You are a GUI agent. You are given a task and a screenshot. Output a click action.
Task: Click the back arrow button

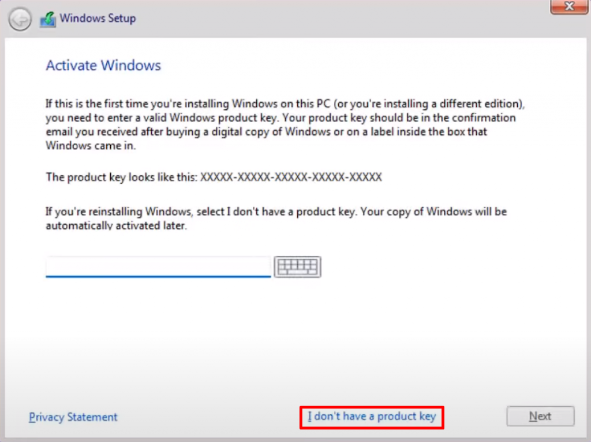[20, 19]
